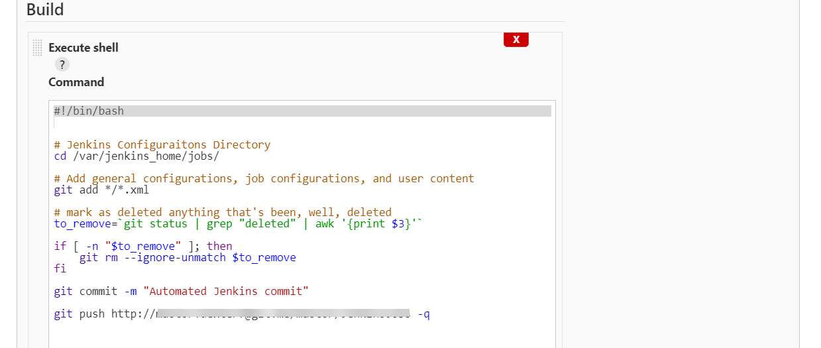
Task: Place cursor on cd /var/jenkins_home/jobs/ line
Action: pyautogui.click(x=136, y=156)
